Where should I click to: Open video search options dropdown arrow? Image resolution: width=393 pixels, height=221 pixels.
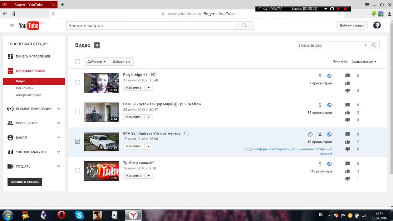point(365,45)
